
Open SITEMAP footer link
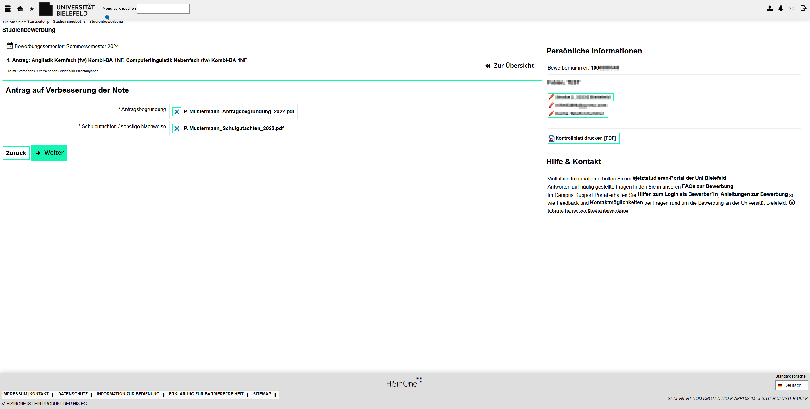[x=262, y=394]
